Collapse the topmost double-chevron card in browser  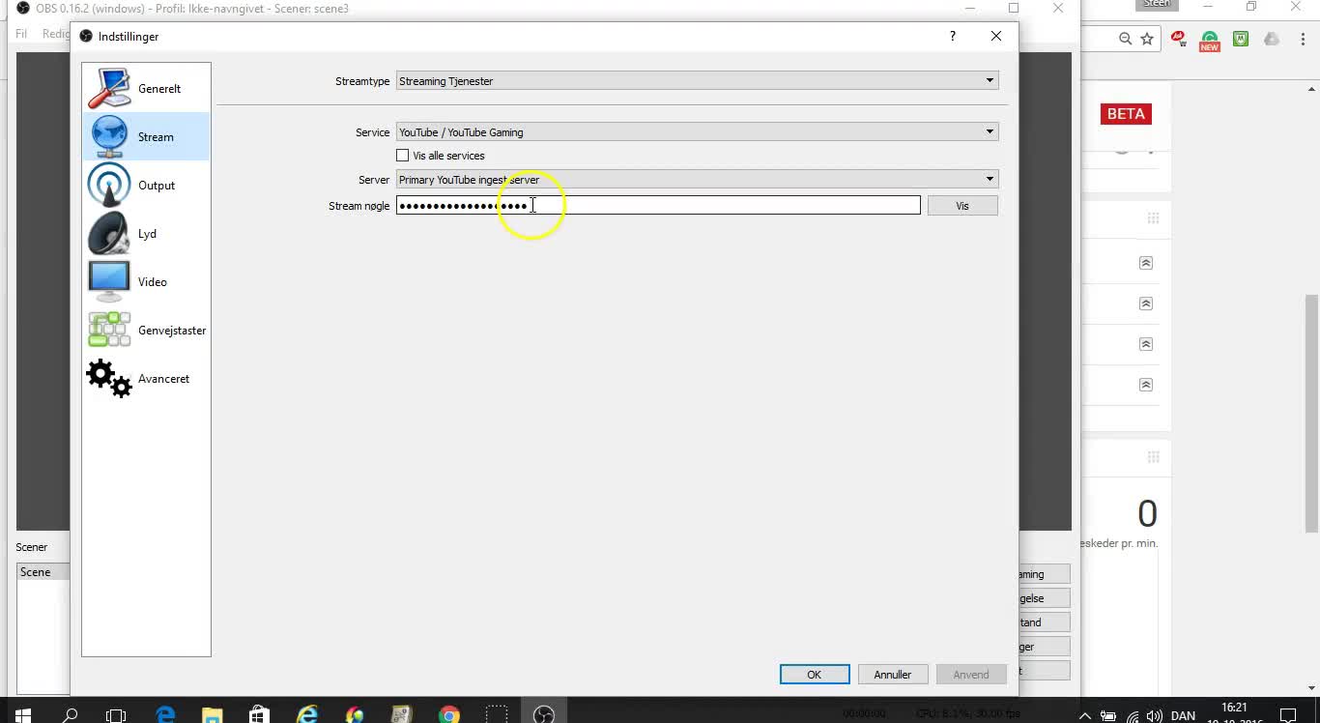1146,263
